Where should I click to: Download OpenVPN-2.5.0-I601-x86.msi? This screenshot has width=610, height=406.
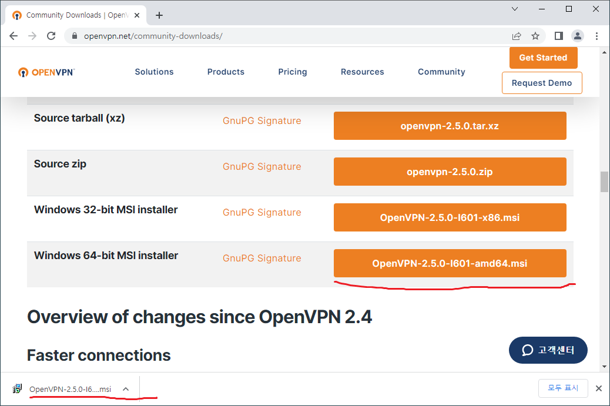click(450, 217)
